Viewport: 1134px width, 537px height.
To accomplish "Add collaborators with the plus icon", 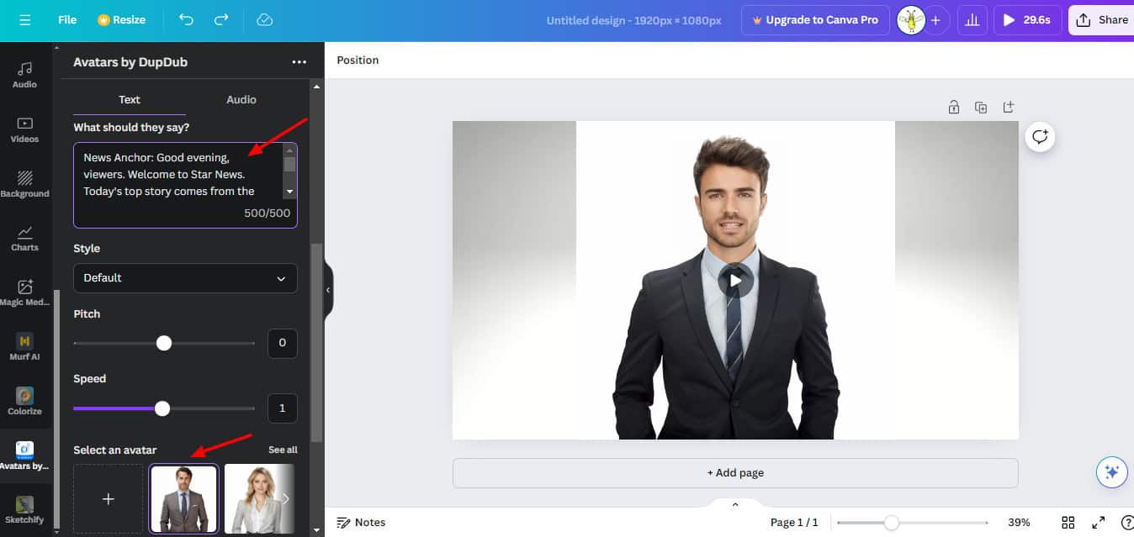I will coord(935,20).
